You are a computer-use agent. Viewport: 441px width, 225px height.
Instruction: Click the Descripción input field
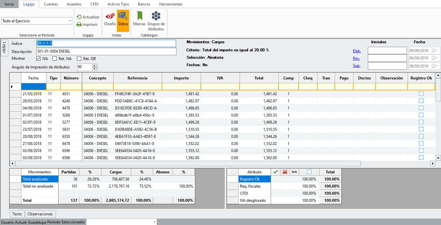tap(106, 51)
